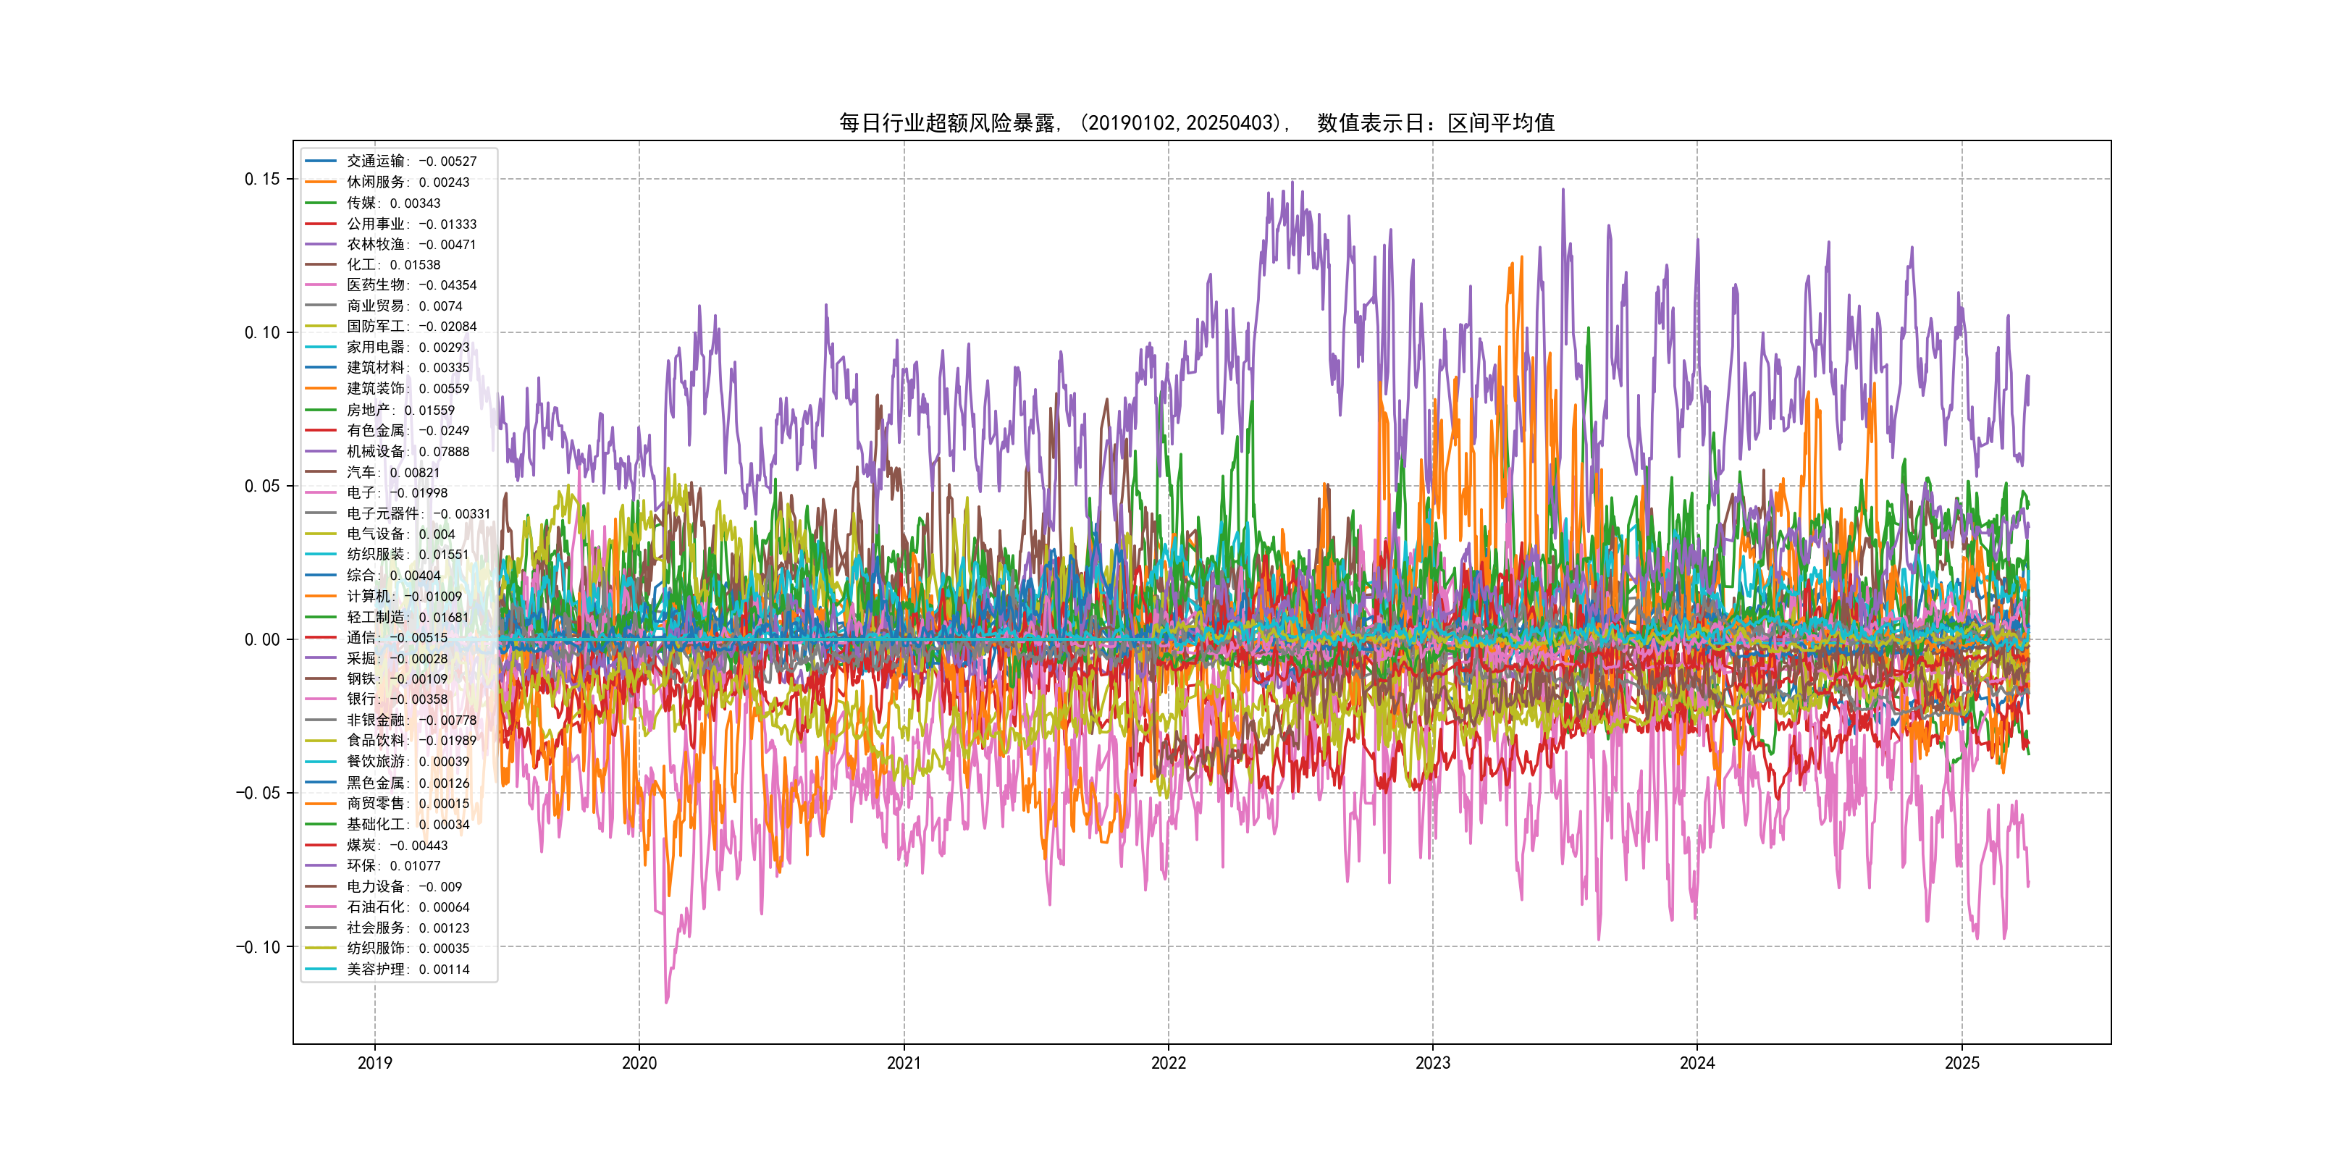
Task: Click the 公用事业 legend red line
Action: coord(321,223)
